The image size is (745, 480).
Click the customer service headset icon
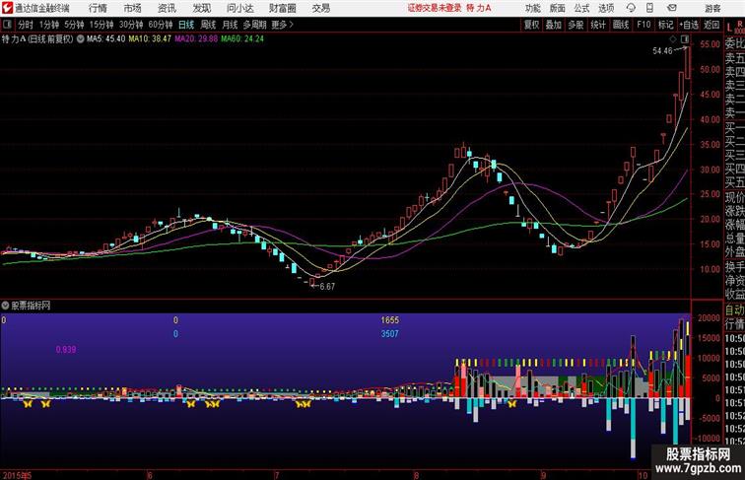click(631, 8)
